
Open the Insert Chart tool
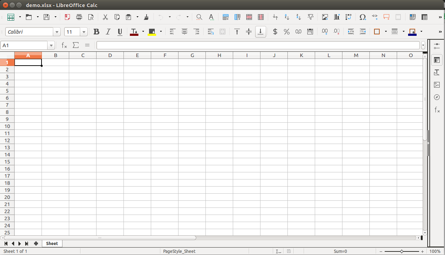(336, 17)
